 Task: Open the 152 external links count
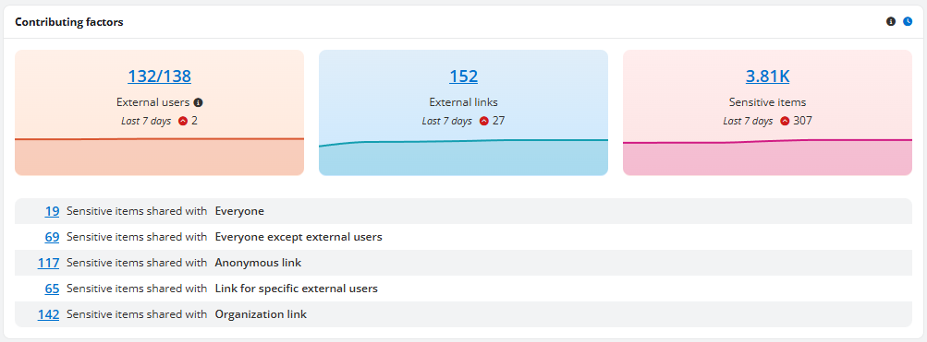(x=464, y=77)
